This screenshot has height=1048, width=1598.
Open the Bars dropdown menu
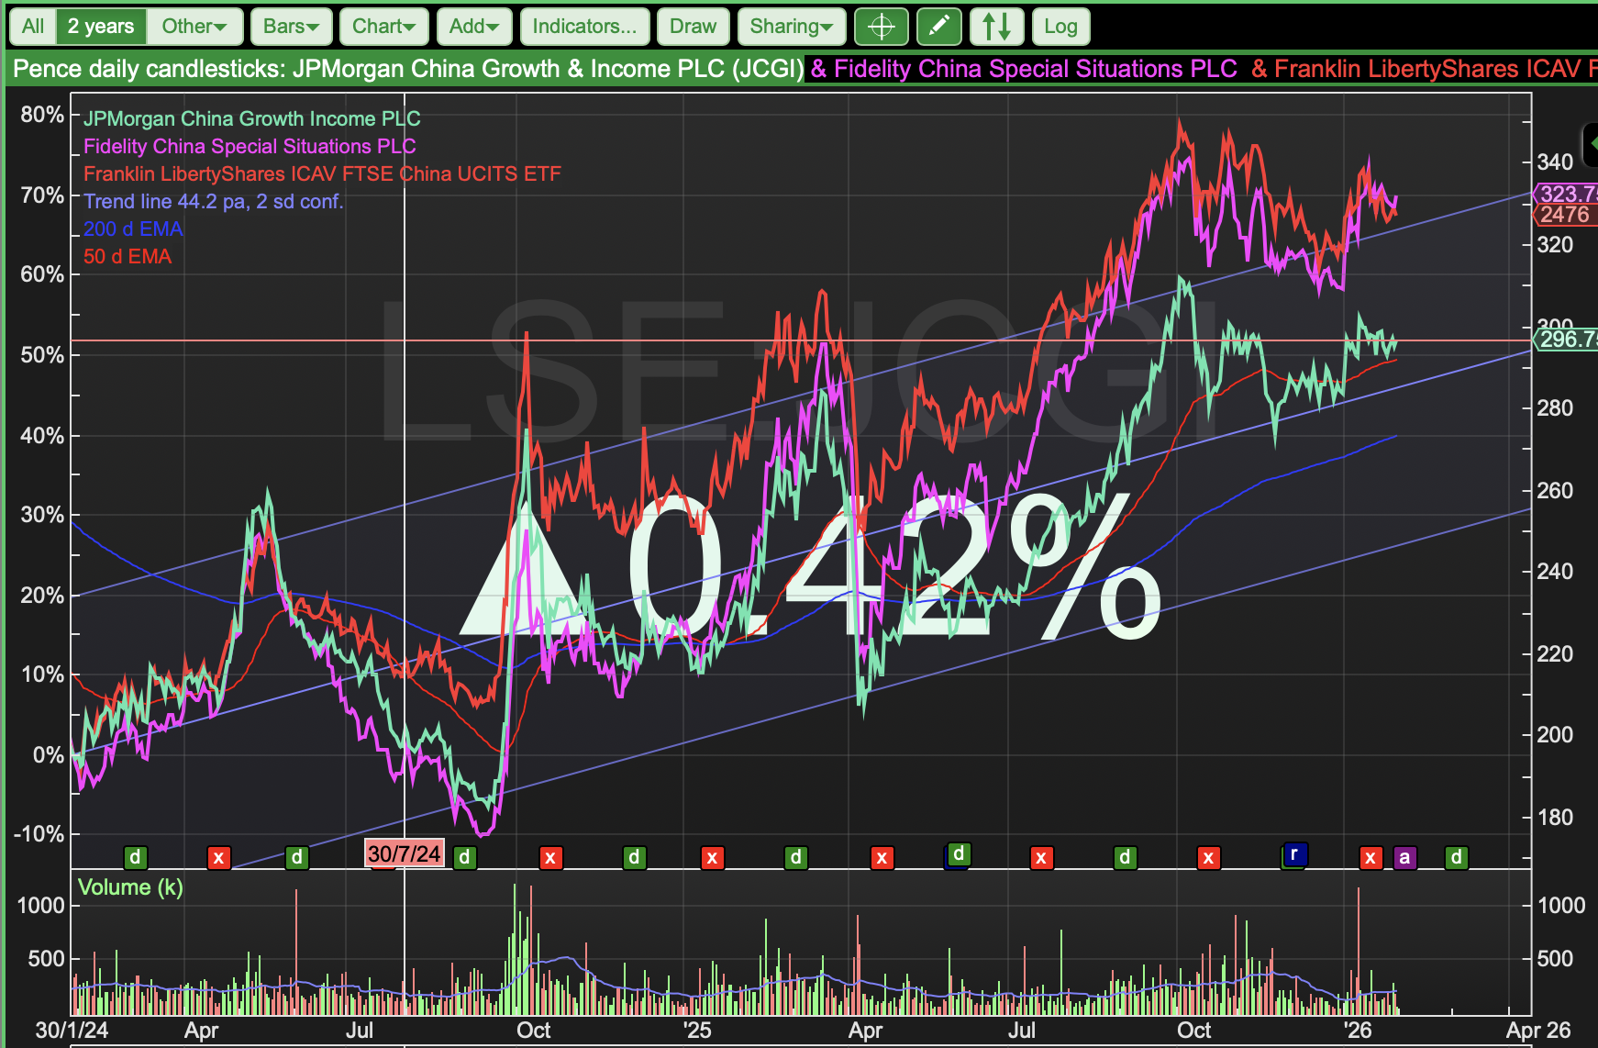[291, 27]
